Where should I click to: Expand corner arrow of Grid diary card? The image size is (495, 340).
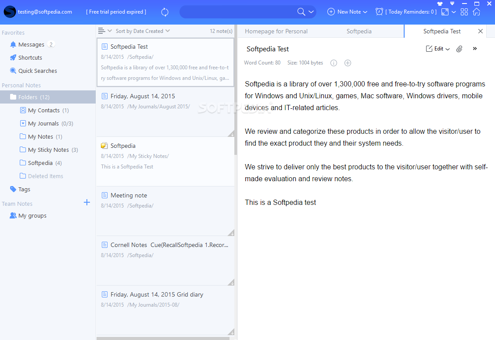pos(231,332)
